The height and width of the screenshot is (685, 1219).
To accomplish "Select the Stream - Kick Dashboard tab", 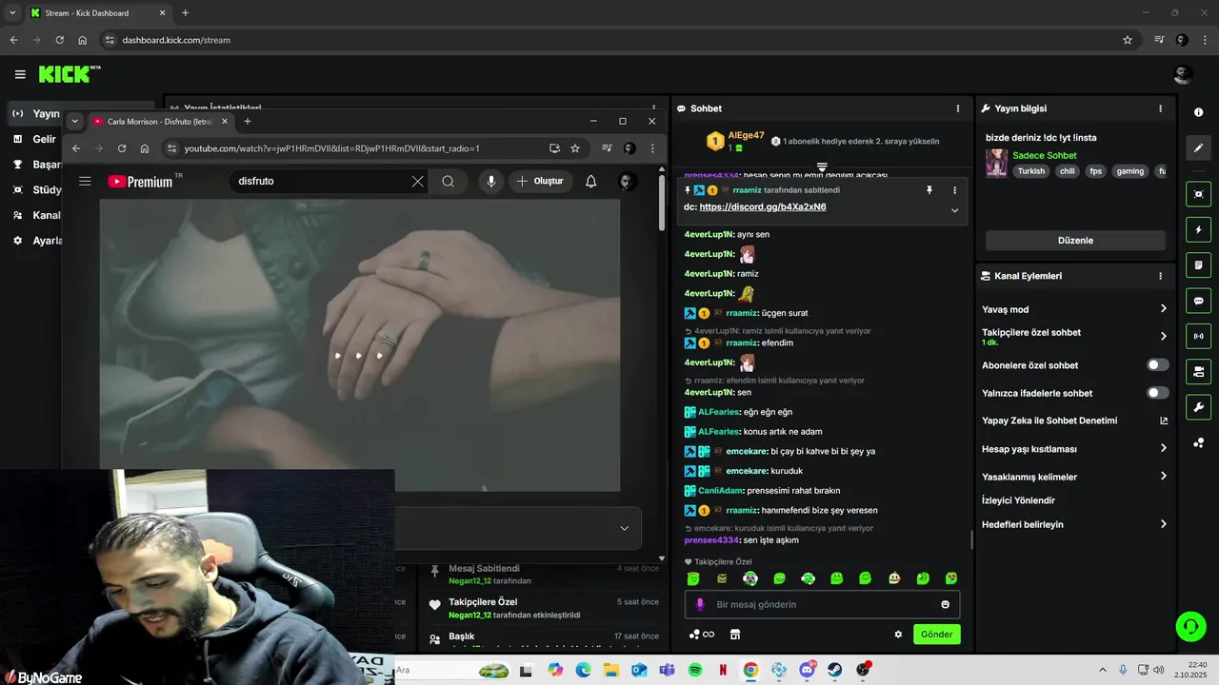I will 98,12.
